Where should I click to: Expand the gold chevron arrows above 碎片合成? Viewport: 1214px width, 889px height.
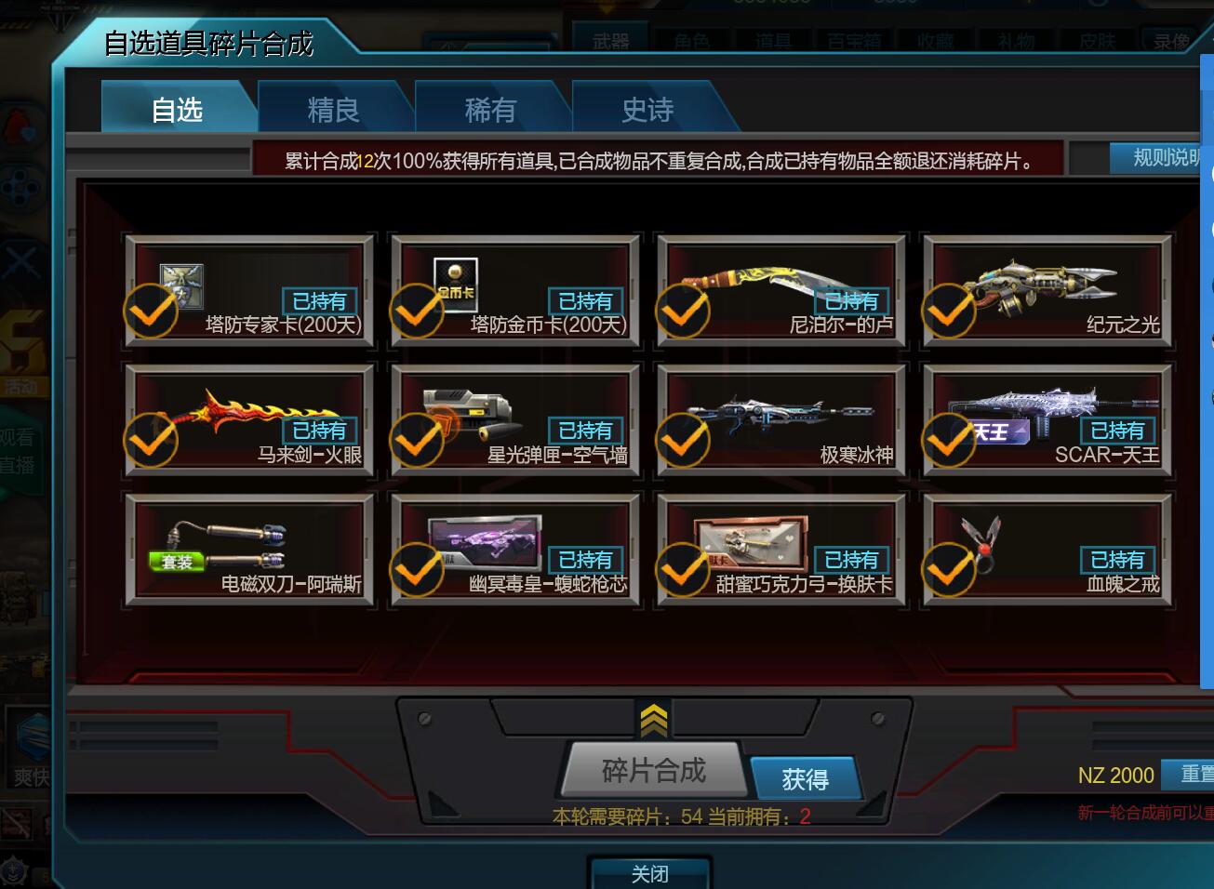click(653, 719)
